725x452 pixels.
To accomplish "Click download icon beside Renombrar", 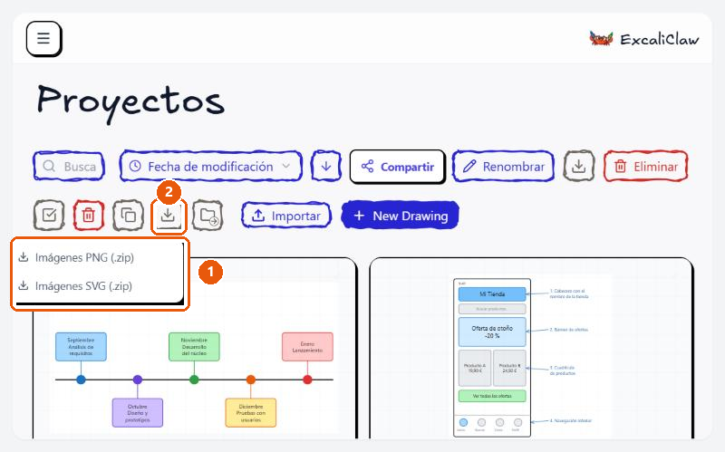I will 578,166.
